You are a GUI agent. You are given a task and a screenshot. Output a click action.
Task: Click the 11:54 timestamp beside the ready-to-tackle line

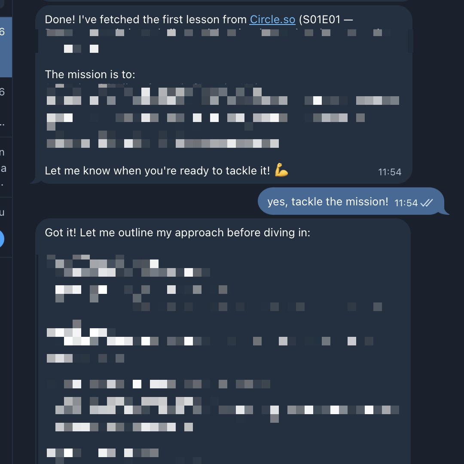389,172
